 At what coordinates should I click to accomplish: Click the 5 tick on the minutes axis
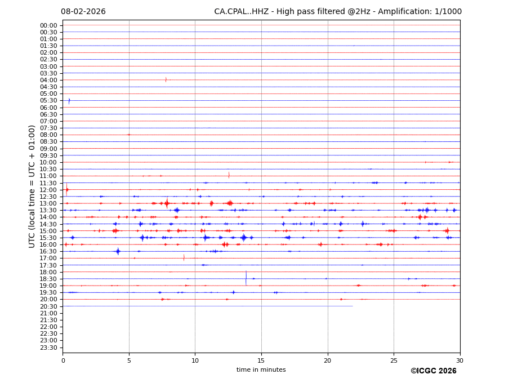click(x=129, y=360)
